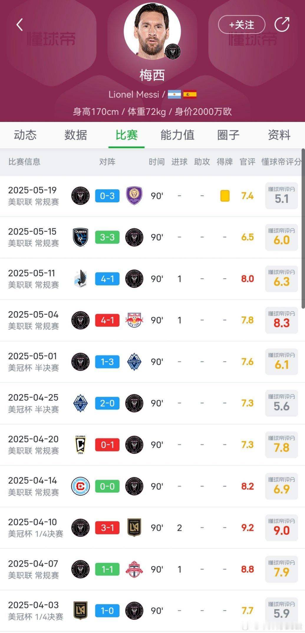Open the 3-1 score versus LAFC
The height and width of the screenshot is (633, 305).
(107, 528)
